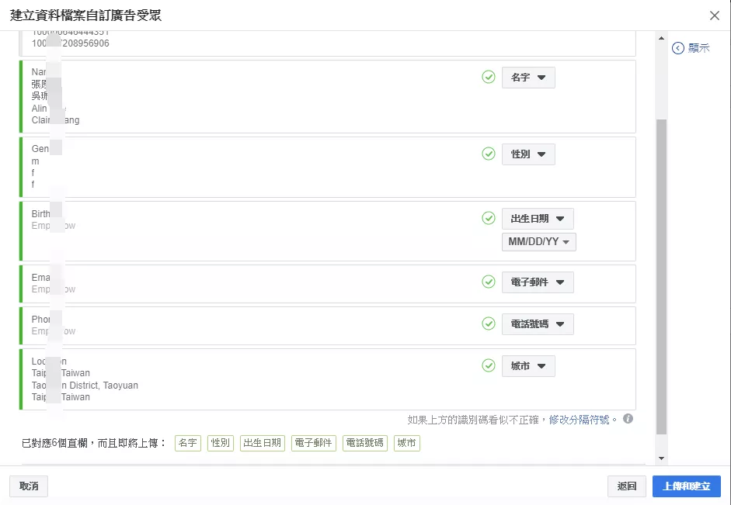Click the 城市 mapped column tag
This screenshot has height=505, width=731.
click(x=407, y=443)
